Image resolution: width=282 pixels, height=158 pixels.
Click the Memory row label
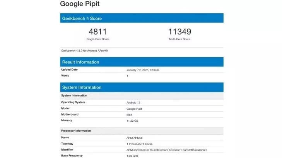[x=67, y=121]
